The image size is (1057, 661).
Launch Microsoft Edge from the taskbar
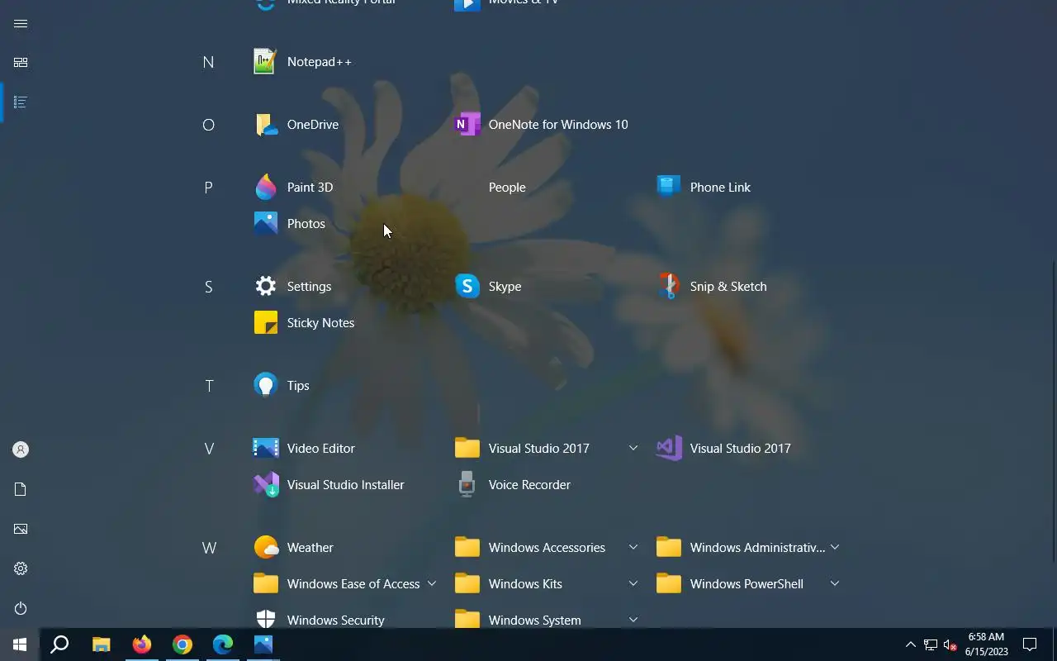point(222,644)
